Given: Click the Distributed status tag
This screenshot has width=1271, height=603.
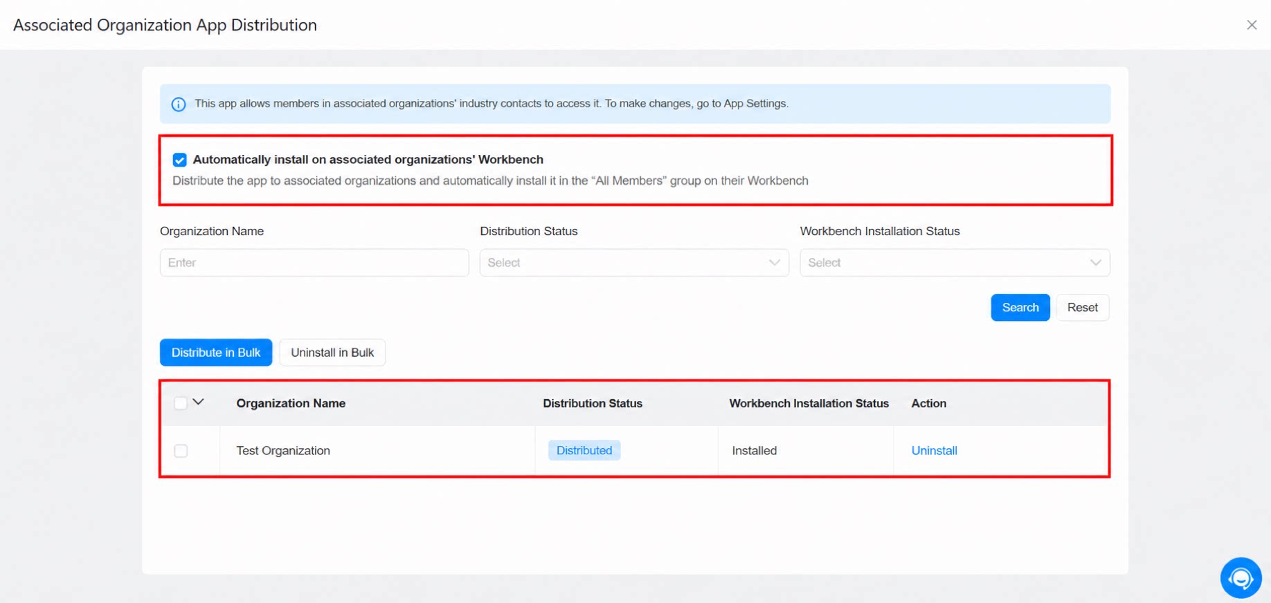Looking at the screenshot, I should click(584, 451).
